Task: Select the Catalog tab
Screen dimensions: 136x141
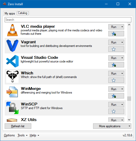Action: click(x=22, y=13)
